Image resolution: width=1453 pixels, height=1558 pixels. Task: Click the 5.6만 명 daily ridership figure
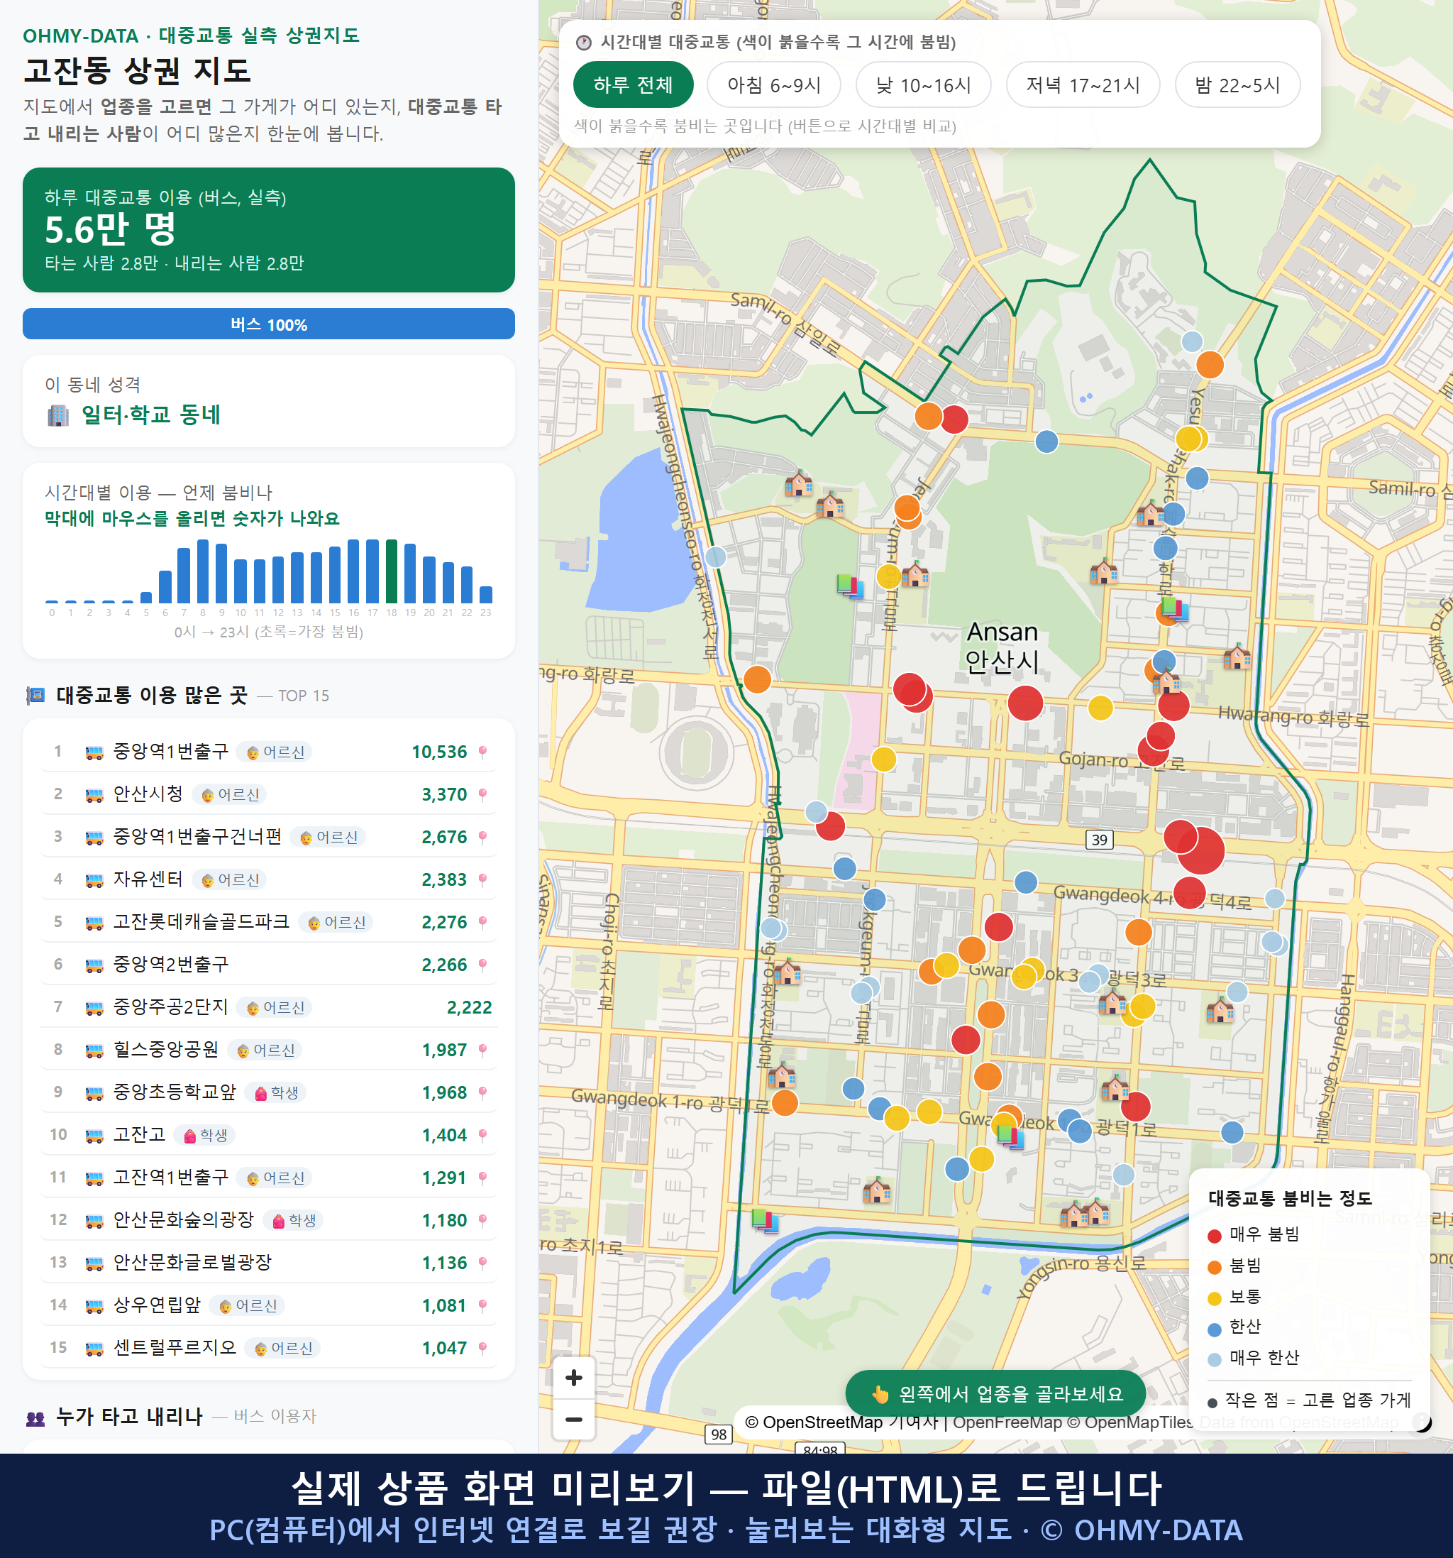[111, 230]
